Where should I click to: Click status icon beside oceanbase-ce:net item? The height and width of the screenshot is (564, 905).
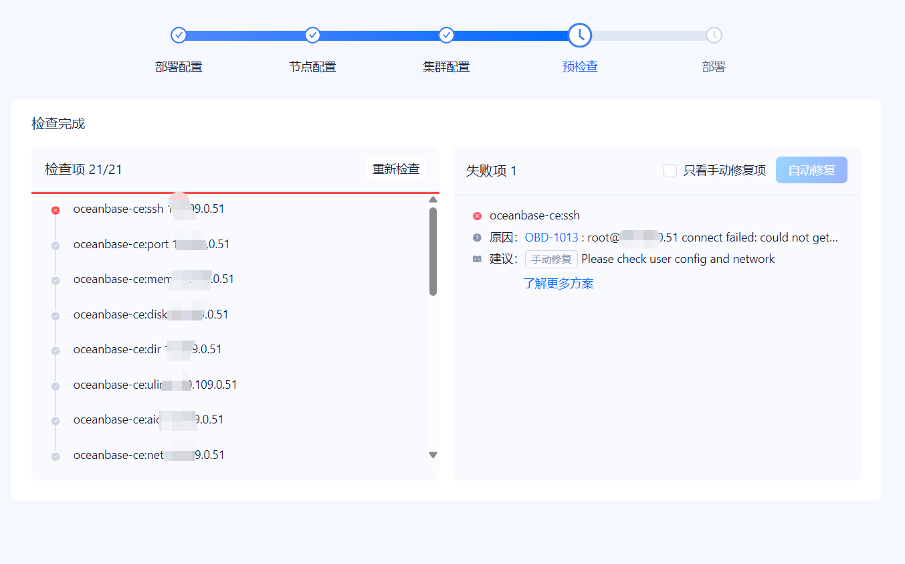click(56, 456)
